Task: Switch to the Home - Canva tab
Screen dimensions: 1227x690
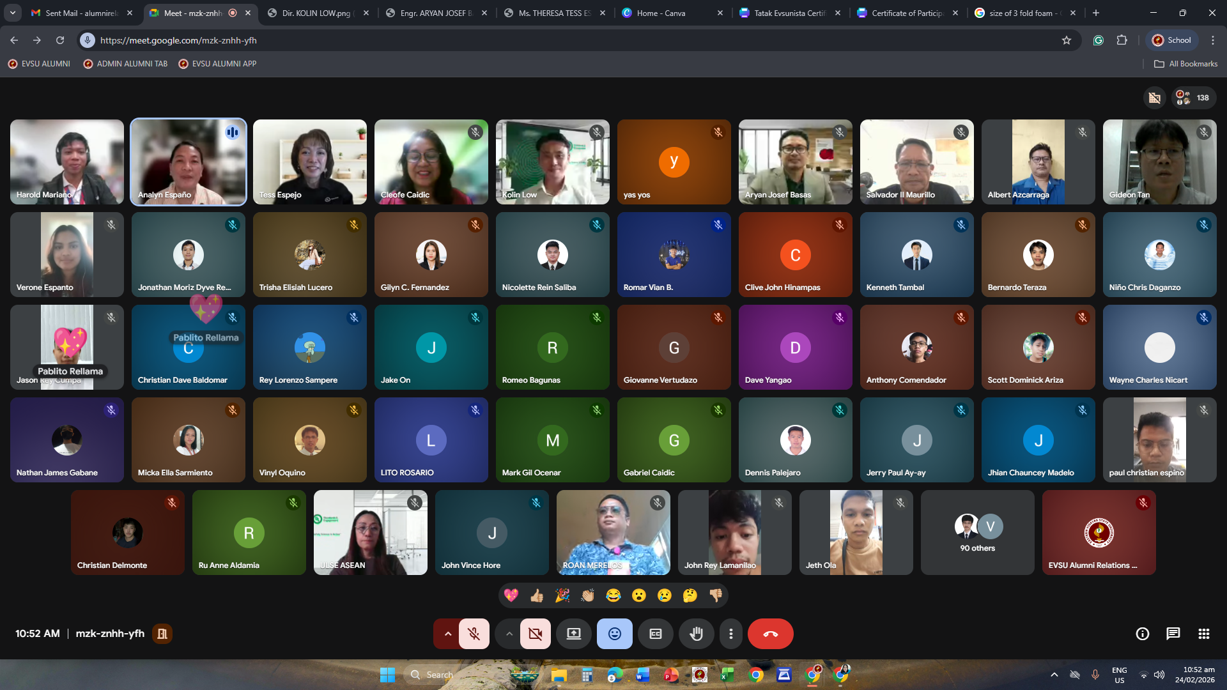Action: click(x=661, y=13)
